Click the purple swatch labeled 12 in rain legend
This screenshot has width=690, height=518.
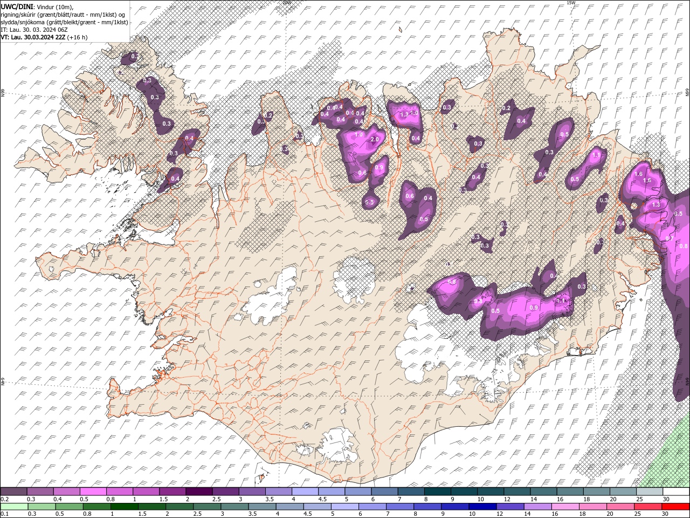(x=509, y=507)
